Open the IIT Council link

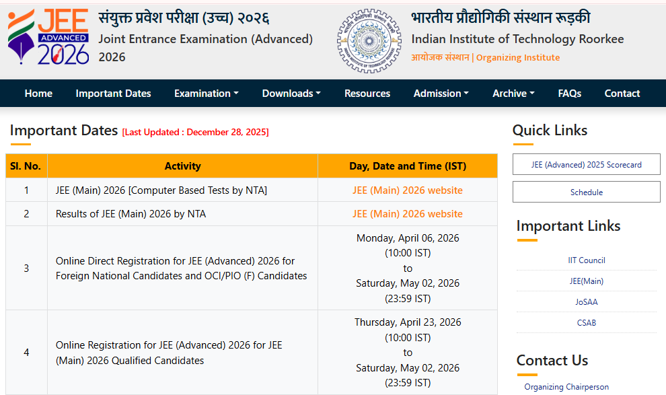click(586, 260)
